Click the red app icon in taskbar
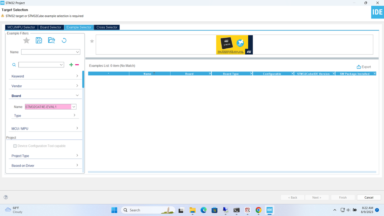The width and height of the screenshot is (384, 216). coord(248,210)
